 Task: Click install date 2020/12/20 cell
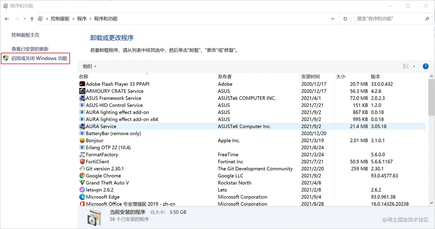pos(314,133)
